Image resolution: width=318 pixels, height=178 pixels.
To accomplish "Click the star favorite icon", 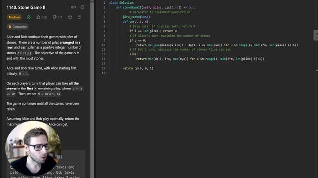I will [70, 17].
